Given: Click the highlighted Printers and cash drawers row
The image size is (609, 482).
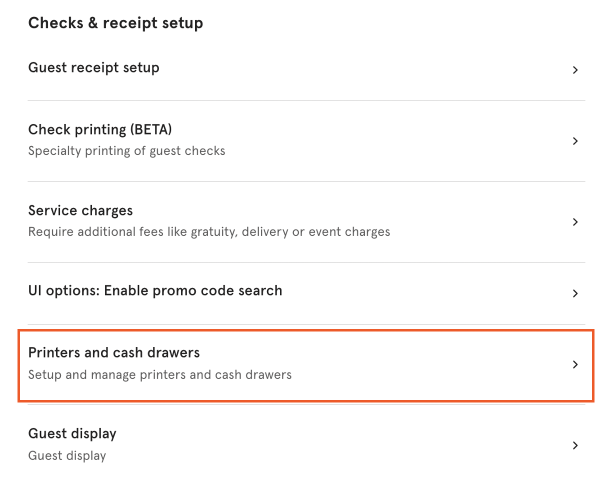Looking at the screenshot, I should [306, 364].
